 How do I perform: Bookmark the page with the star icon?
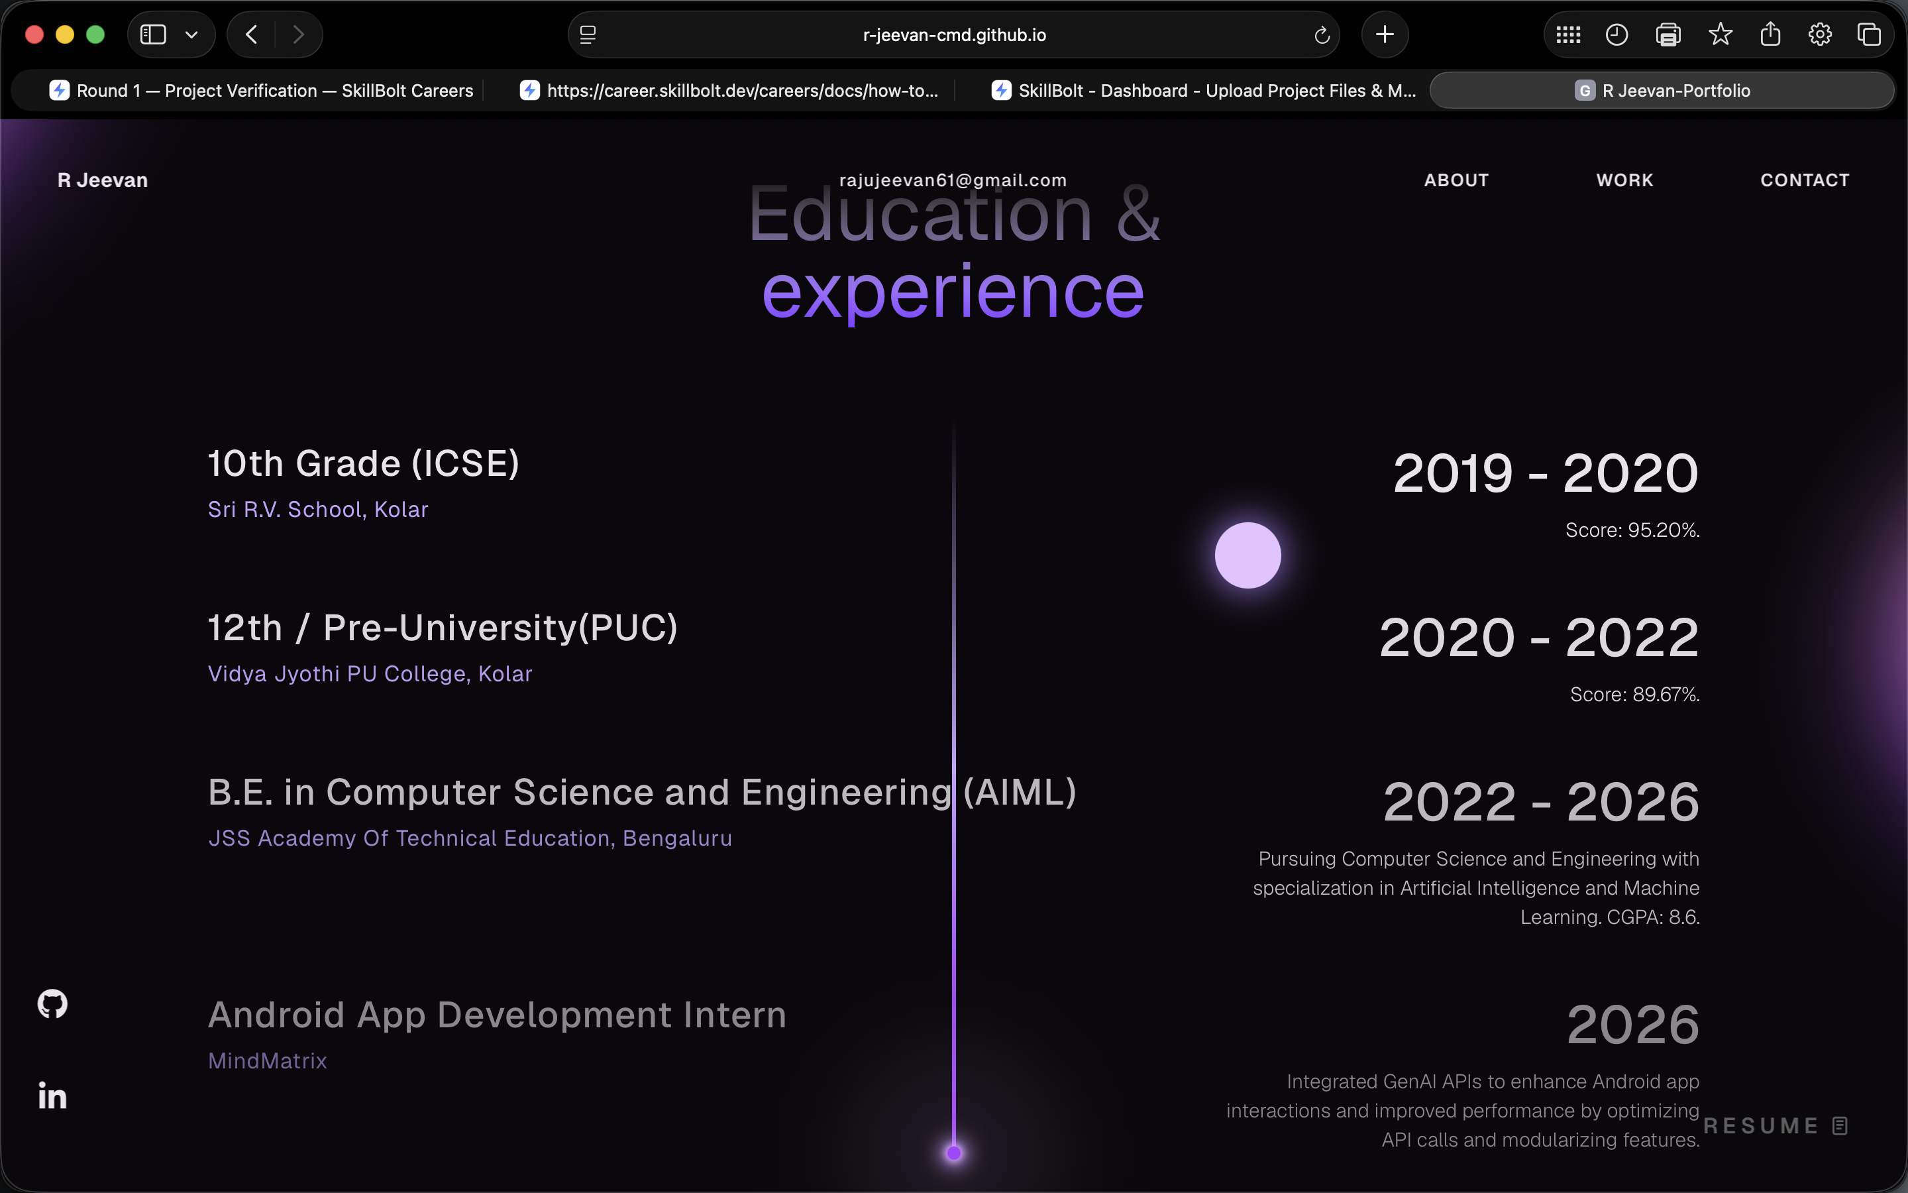pyautogui.click(x=1721, y=34)
